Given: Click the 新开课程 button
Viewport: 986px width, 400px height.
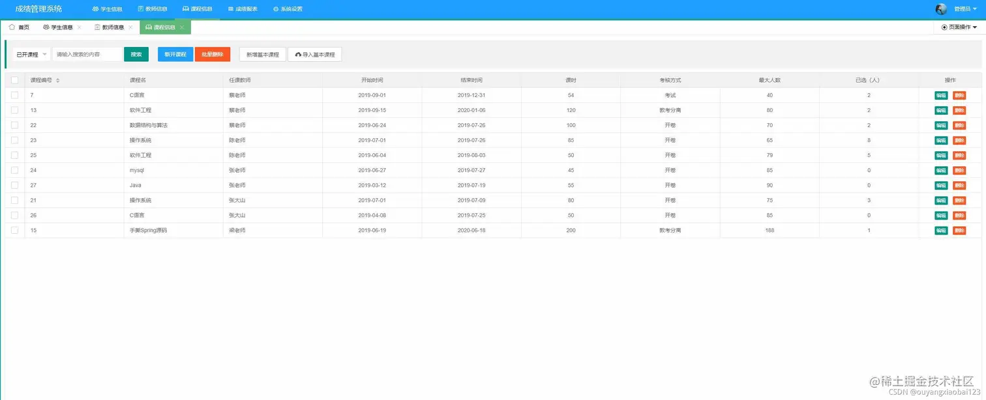Looking at the screenshot, I should (175, 55).
